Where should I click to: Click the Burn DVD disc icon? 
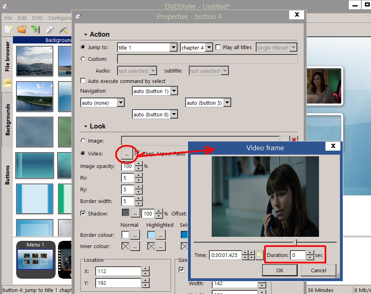pyautogui.click(x=50, y=29)
